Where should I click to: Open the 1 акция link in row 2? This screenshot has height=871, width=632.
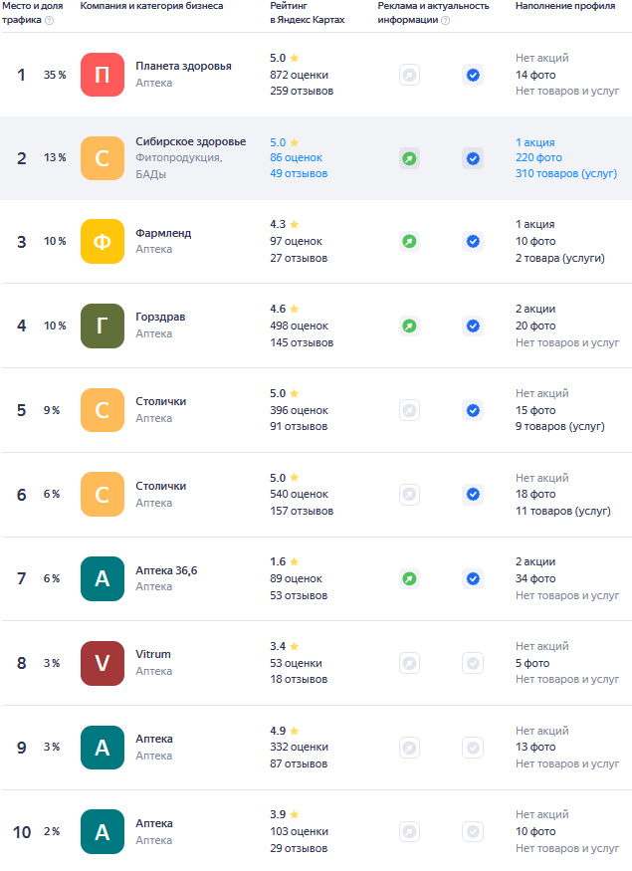click(534, 142)
